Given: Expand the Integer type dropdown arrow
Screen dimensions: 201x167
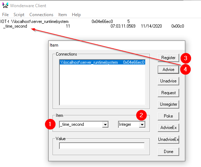Looking at the screenshot, I should click(x=142, y=124).
